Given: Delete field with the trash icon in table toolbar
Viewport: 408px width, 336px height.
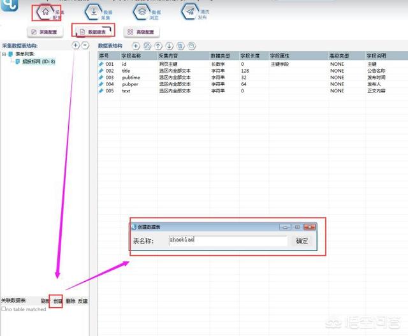Looking at the screenshot, I should [x=180, y=46].
